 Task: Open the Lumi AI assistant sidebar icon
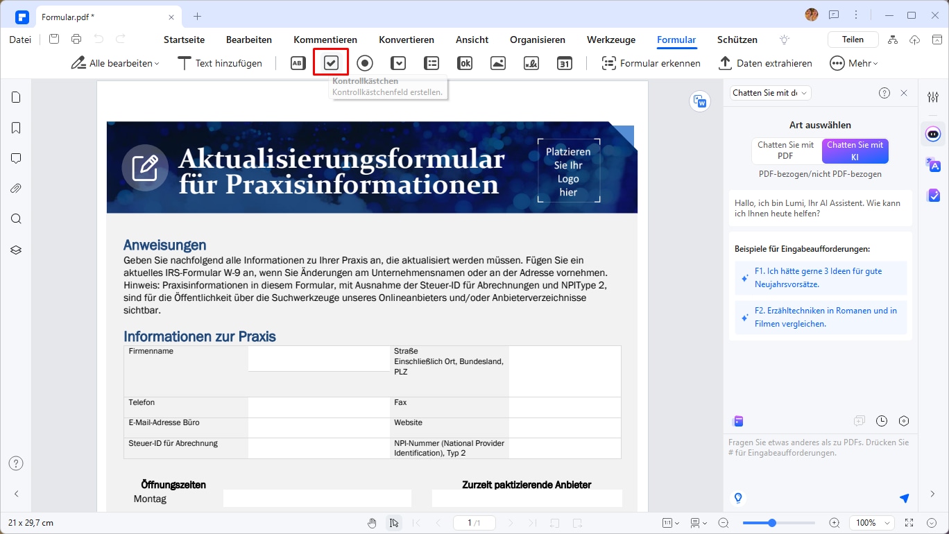pyautogui.click(x=933, y=133)
